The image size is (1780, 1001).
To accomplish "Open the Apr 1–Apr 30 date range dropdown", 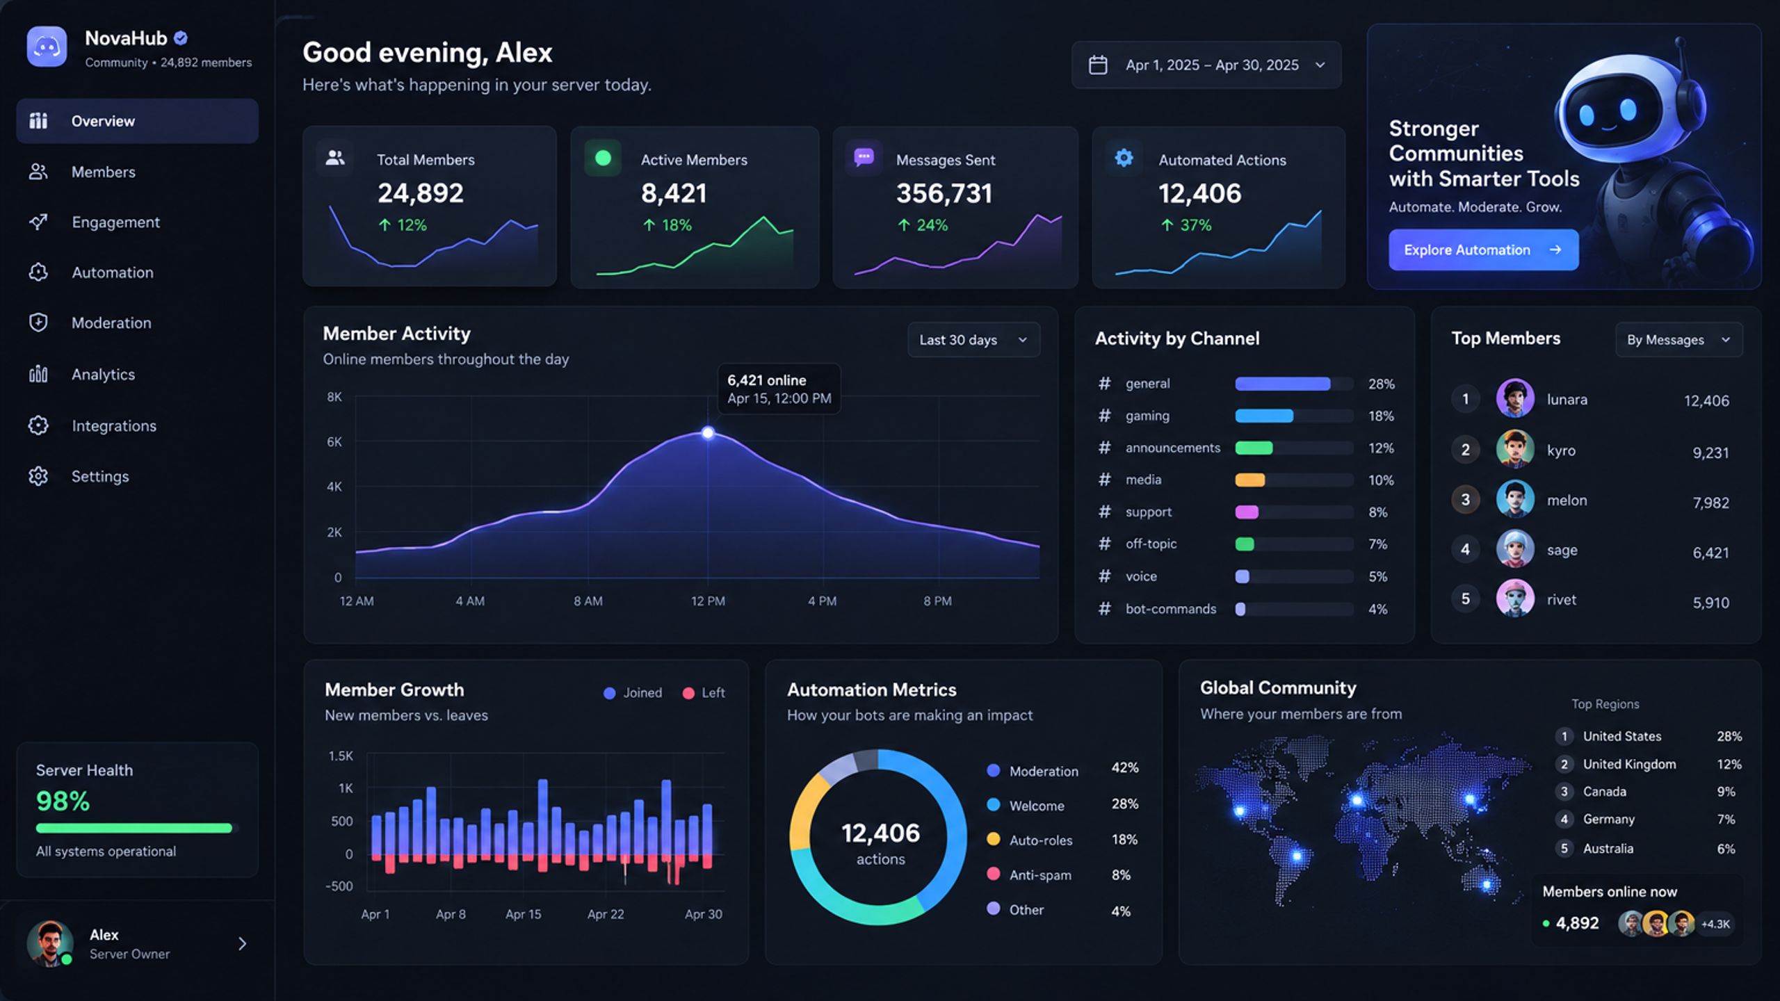I will (x=1206, y=65).
